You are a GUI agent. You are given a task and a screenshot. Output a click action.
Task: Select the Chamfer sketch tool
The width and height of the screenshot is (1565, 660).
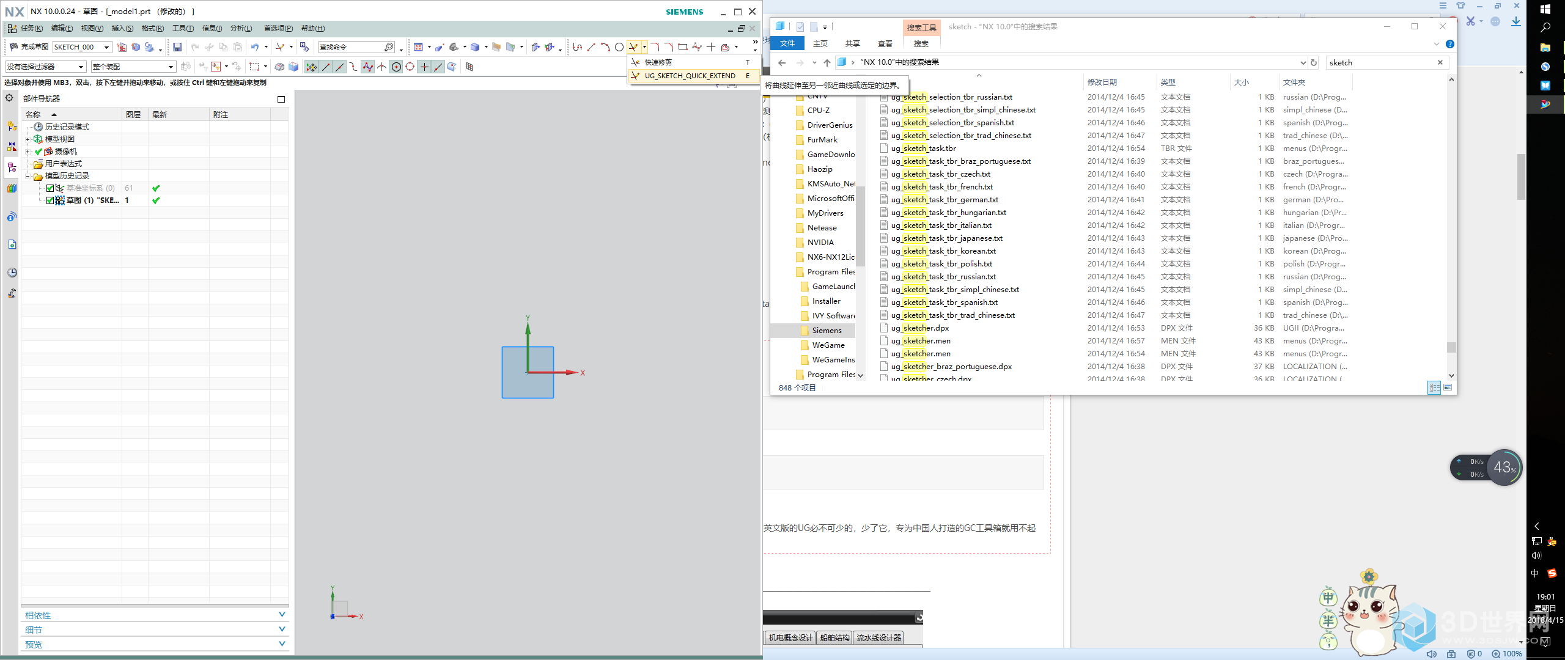(669, 47)
